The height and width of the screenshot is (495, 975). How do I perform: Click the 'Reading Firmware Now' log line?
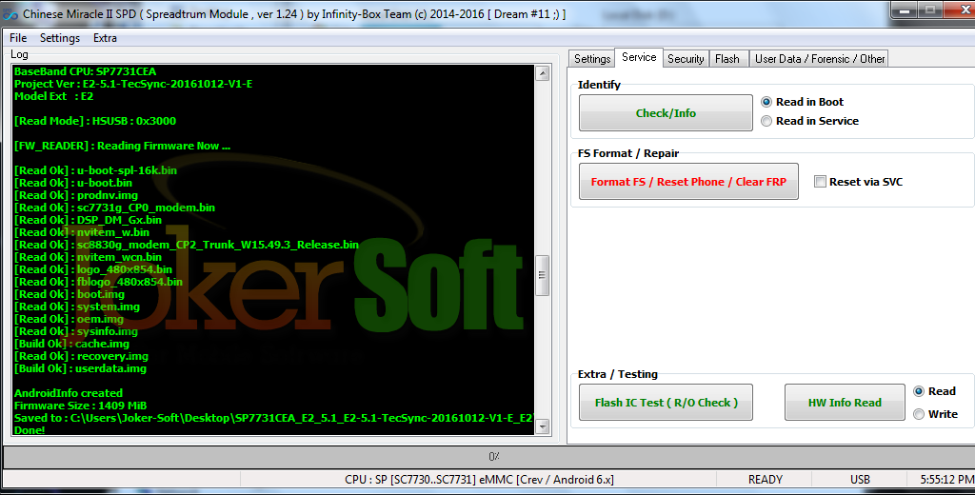pyautogui.click(x=122, y=147)
